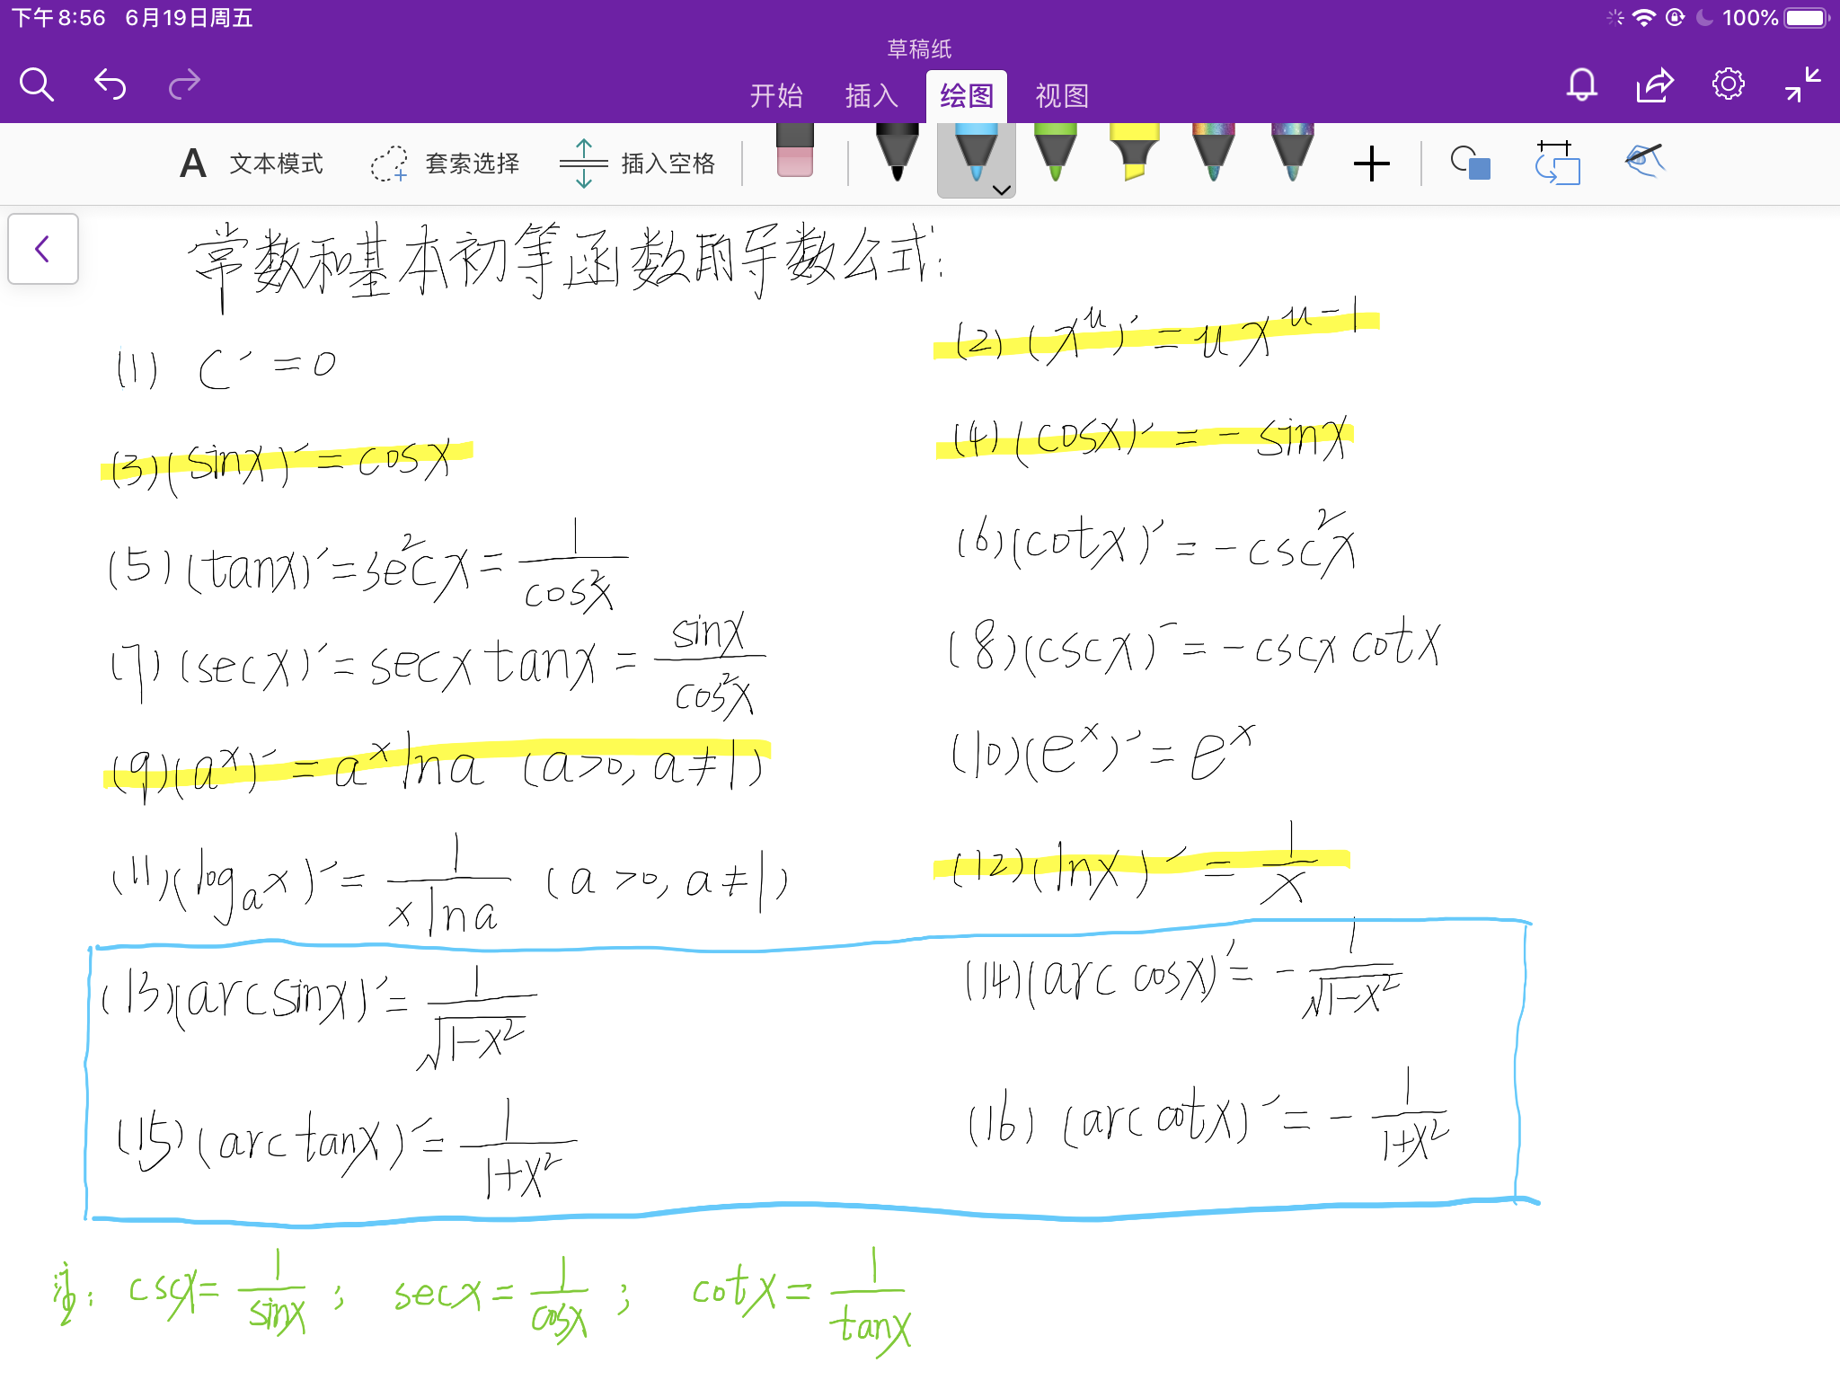Open the 视图 ribbon tab

coord(1062,94)
